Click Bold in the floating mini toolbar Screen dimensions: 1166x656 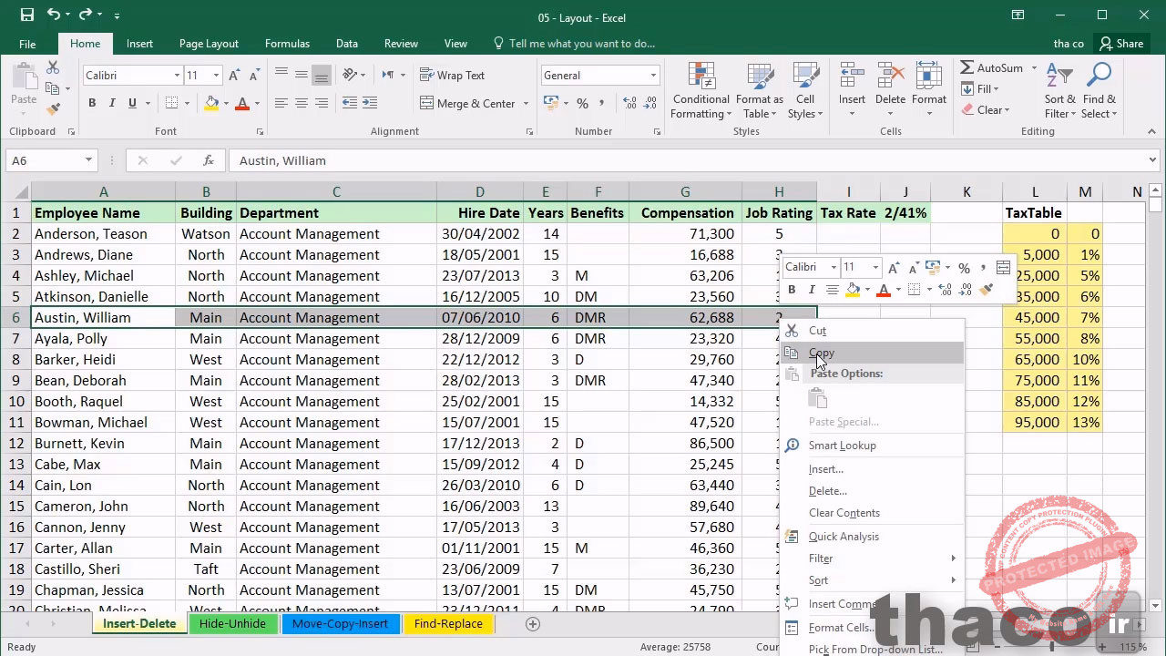point(792,290)
